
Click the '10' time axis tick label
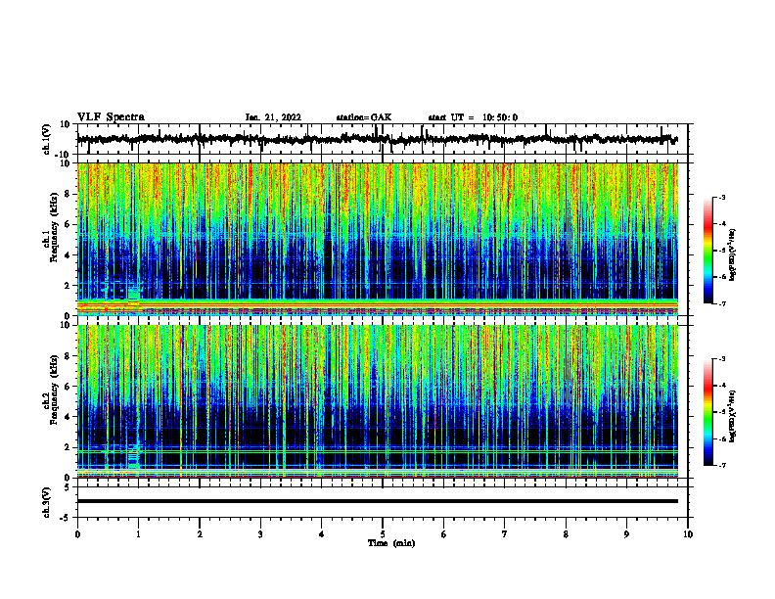coord(688,534)
